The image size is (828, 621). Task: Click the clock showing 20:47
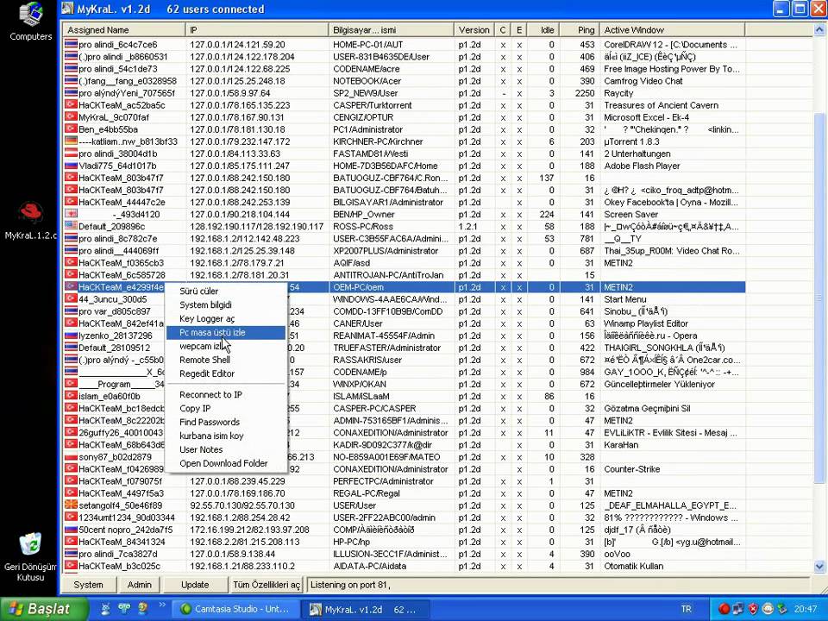tap(806, 609)
